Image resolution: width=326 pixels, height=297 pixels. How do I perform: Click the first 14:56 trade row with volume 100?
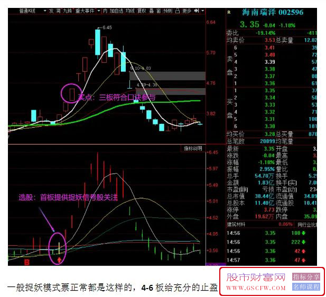272,233
